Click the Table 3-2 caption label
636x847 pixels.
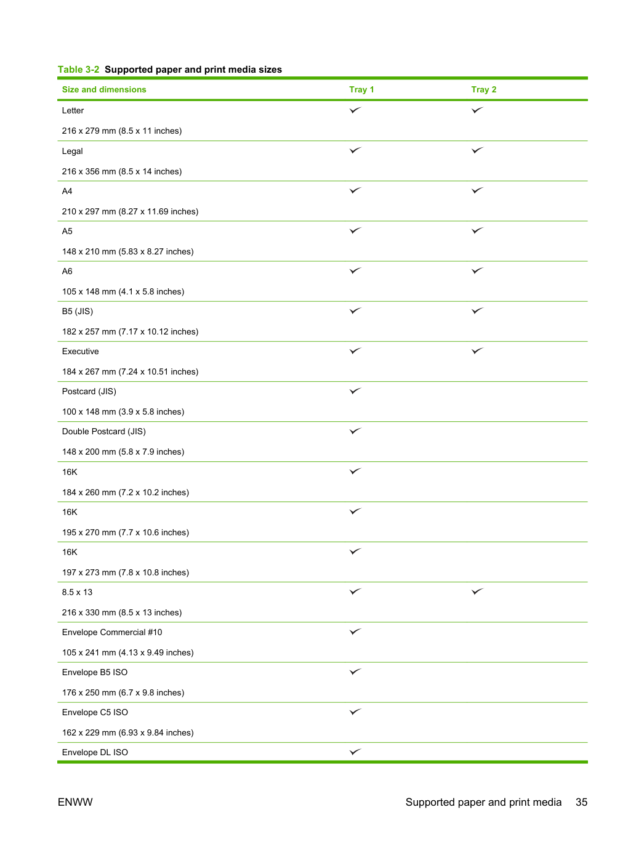coord(78,70)
